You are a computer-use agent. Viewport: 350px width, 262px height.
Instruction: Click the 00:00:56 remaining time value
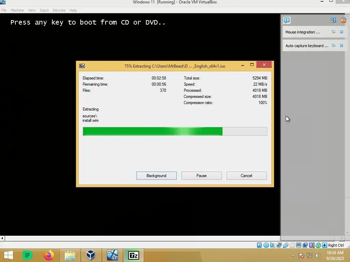[159, 84]
